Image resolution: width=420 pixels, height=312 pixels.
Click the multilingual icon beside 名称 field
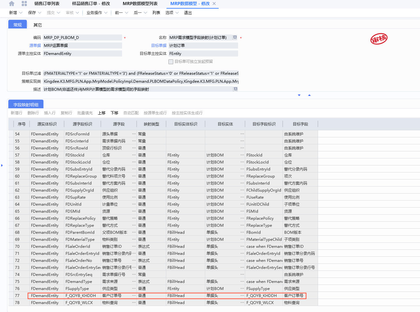pos(235,37)
